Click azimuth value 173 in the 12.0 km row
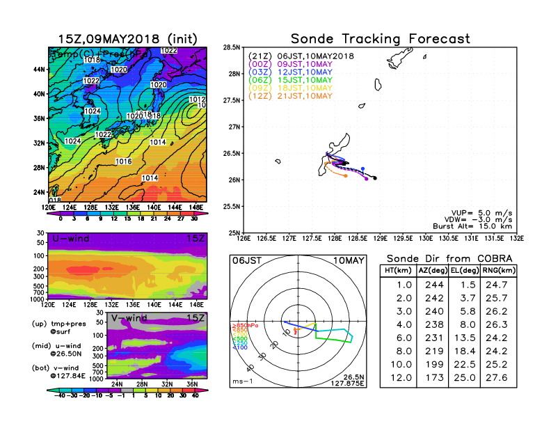This screenshot has width=551, height=426. pyautogui.click(x=435, y=378)
